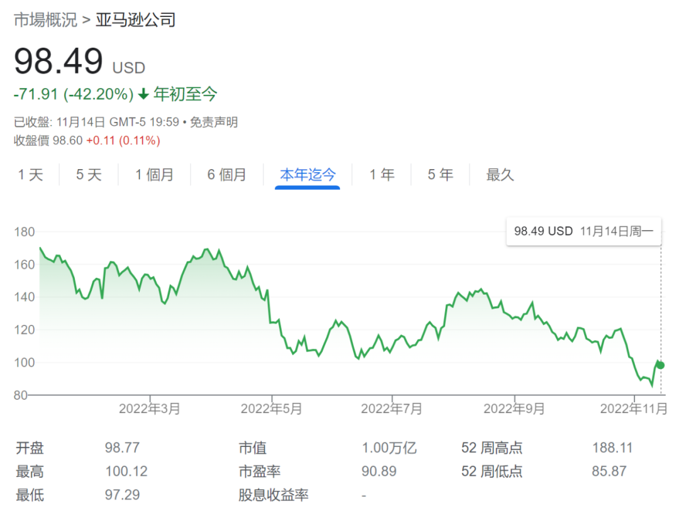Click the USD currency label
The image size is (679, 511).
coord(129,68)
